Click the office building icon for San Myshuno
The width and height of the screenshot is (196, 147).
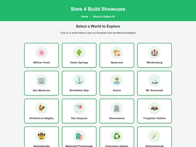(41, 80)
